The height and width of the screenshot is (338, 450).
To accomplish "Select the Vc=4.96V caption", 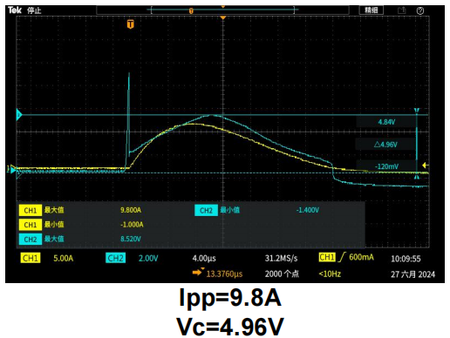I will tap(229, 327).
